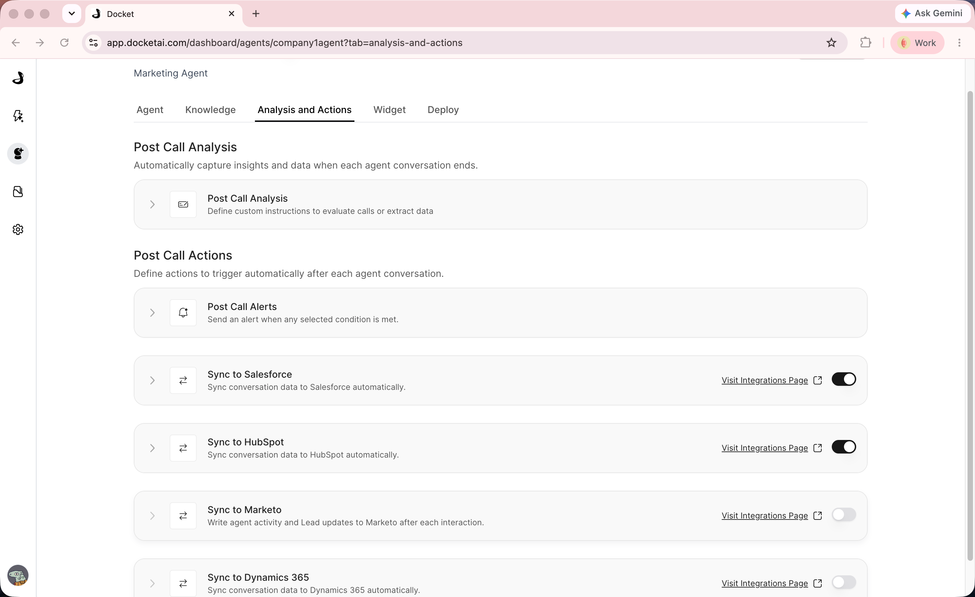Open the Chrome three-dot menu
This screenshot has height=597, width=975.
[x=959, y=43]
